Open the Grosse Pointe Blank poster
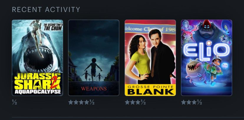Viewport: 244px width, 120px height. click(150, 58)
